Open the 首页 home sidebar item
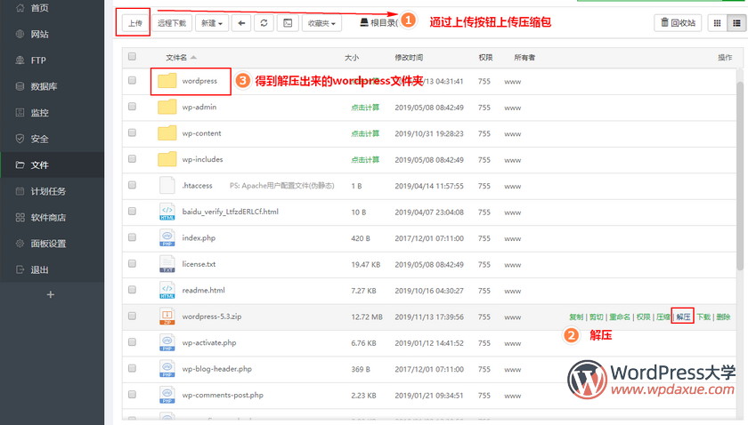This screenshot has width=748, height=425. (52, 8)
